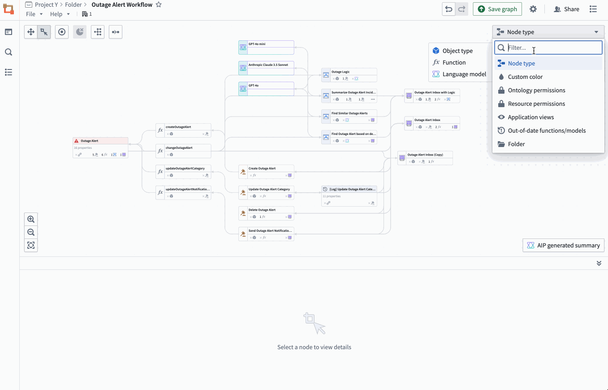Undo the last action
Image resolution: width=608 pixels, height=390 pixels.
449,9
